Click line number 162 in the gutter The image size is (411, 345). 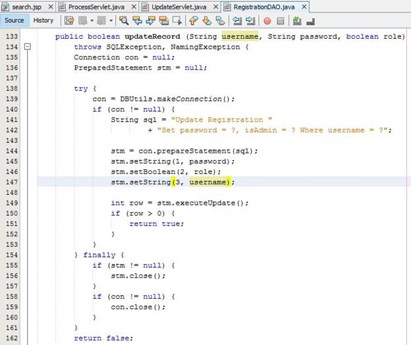coord(12,338)
